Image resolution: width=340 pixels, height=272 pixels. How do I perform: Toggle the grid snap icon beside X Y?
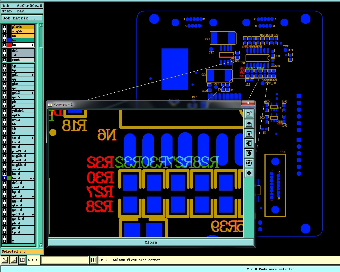22,260
